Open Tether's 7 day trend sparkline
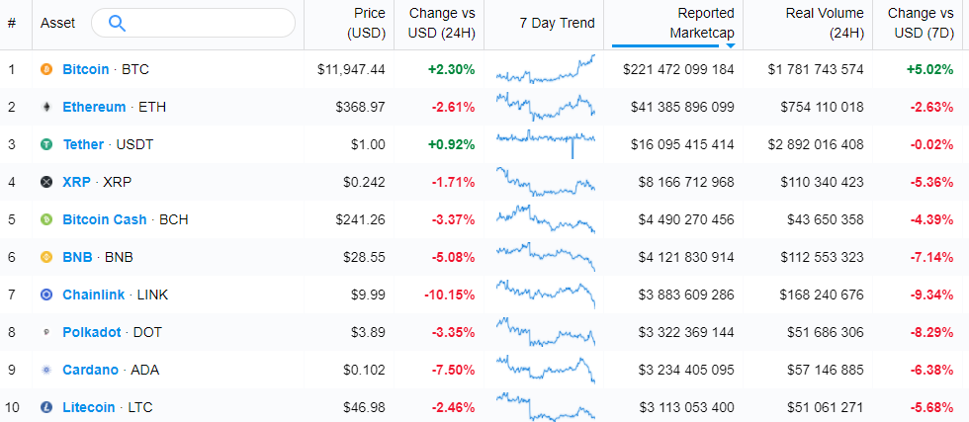This screenshot has height=422, width=969. pyautogui.click(x=545, y=142)
